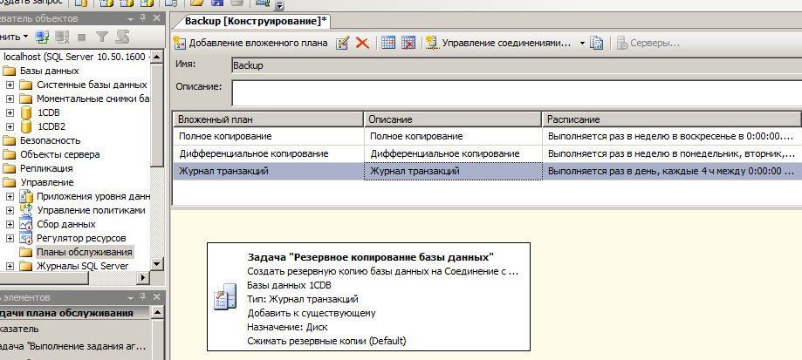Expand the 1CDB database node
This screenshot has width=802, height=360.
[x=10, y=112]
